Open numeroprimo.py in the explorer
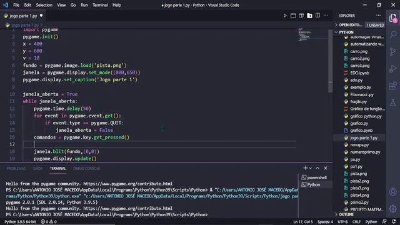Image resolution: width=400 pixels, height=225 pixels. point(365,152)
